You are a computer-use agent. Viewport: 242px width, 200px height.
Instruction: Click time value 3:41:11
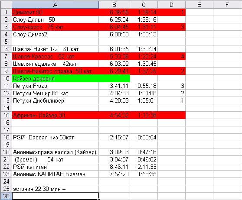tap(119, 86)
